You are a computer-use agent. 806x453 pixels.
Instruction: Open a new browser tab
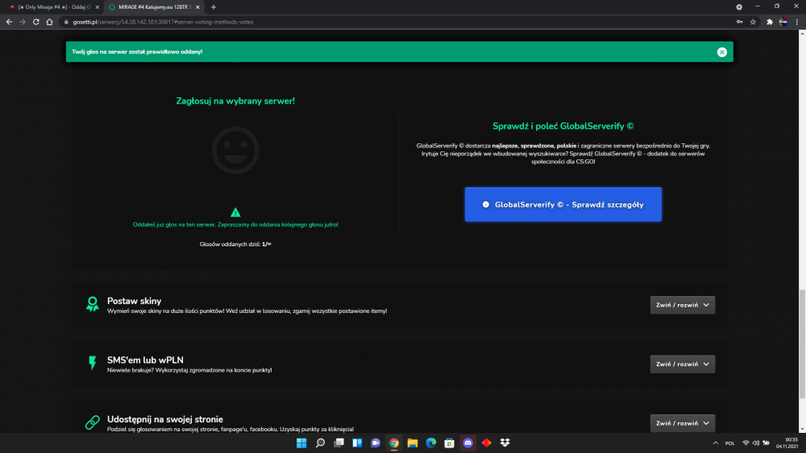pos(214,7)
